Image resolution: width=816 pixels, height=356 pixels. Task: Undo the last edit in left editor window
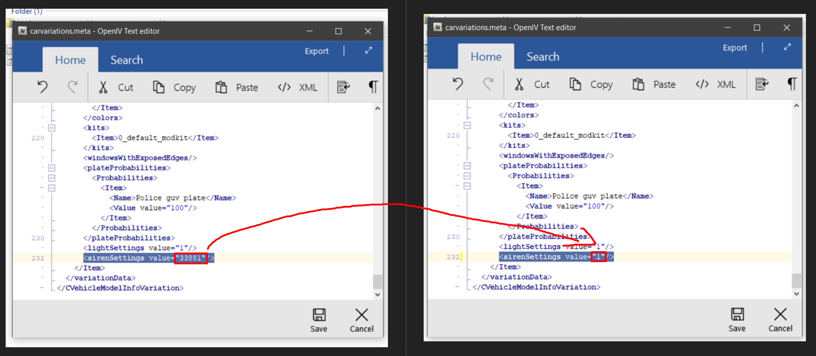pos(42,87)
